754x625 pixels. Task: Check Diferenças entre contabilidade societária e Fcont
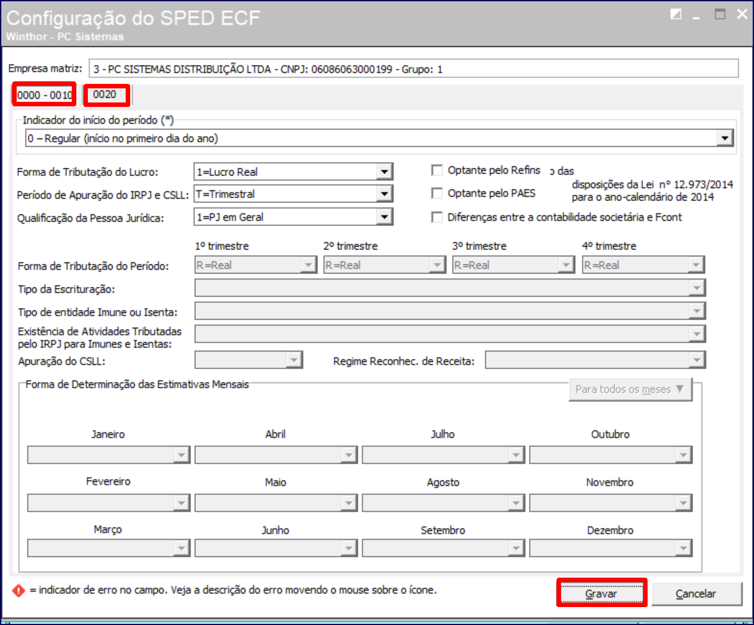(437, 217)
